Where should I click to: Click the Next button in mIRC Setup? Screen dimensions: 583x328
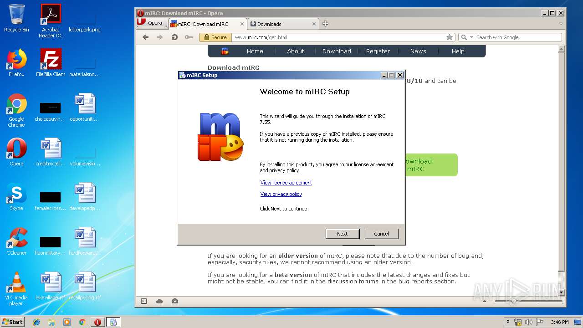tap(343, 234)
